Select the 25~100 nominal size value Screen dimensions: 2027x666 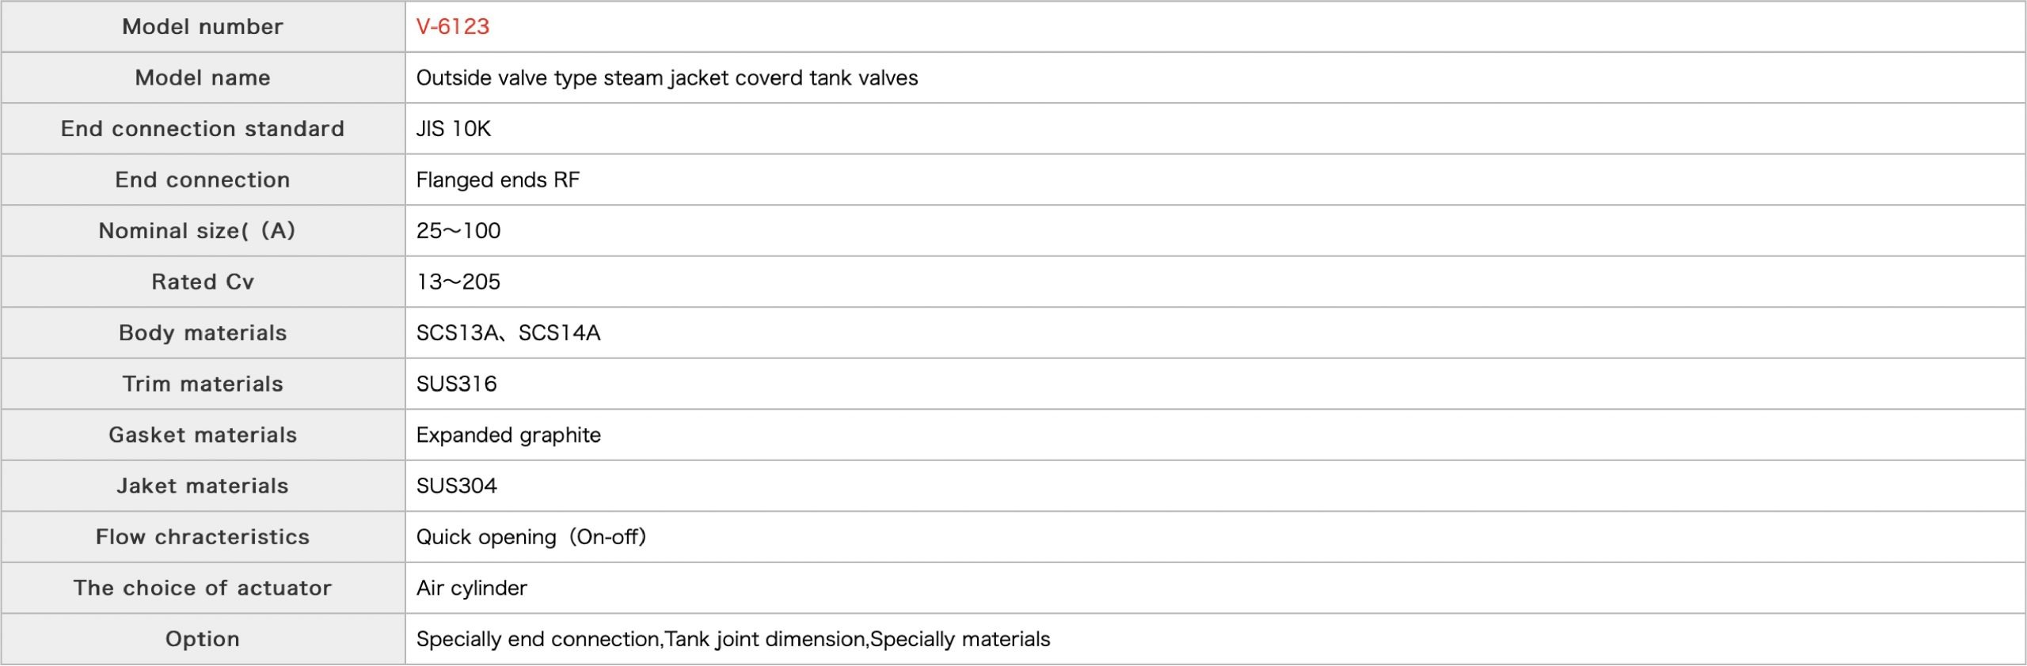pyautogui.click(x=458, y=231)
